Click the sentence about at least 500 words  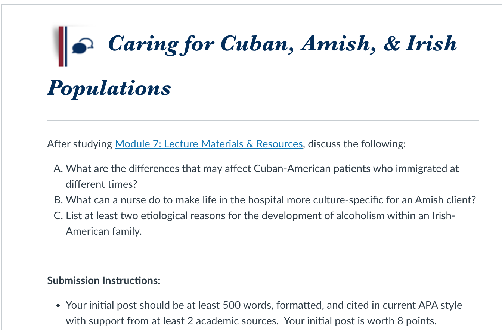(x=264, y=305)
